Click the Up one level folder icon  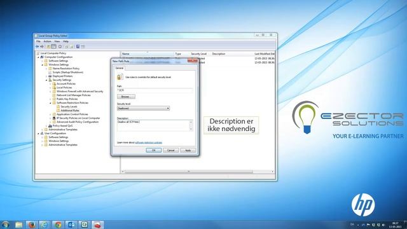click(x=48, y=46)
